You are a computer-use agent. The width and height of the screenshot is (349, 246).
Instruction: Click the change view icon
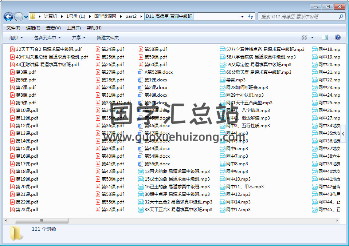click(x=304, y=37)
